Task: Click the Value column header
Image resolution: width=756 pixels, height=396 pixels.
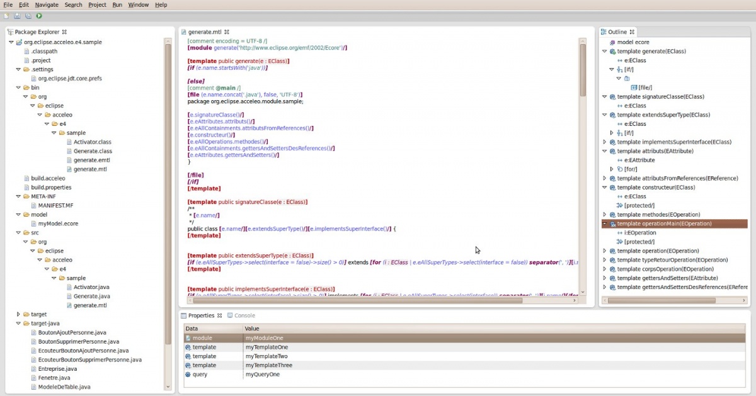Action: coord(253,329)
